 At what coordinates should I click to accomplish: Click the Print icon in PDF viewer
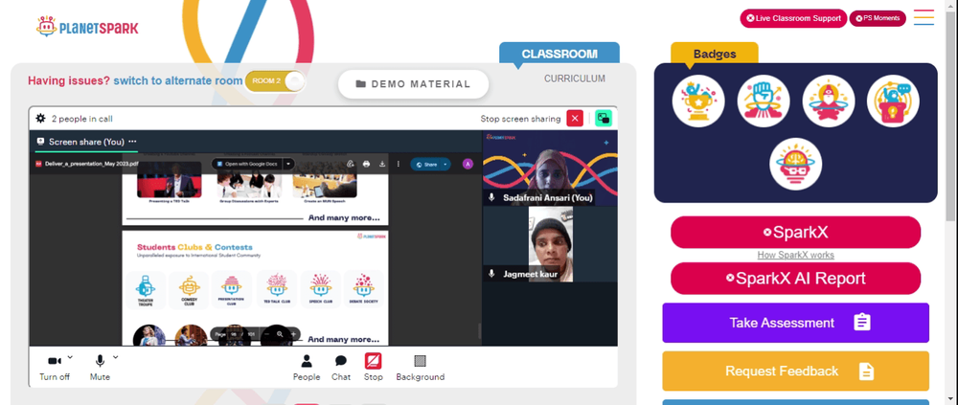point(366,164)
